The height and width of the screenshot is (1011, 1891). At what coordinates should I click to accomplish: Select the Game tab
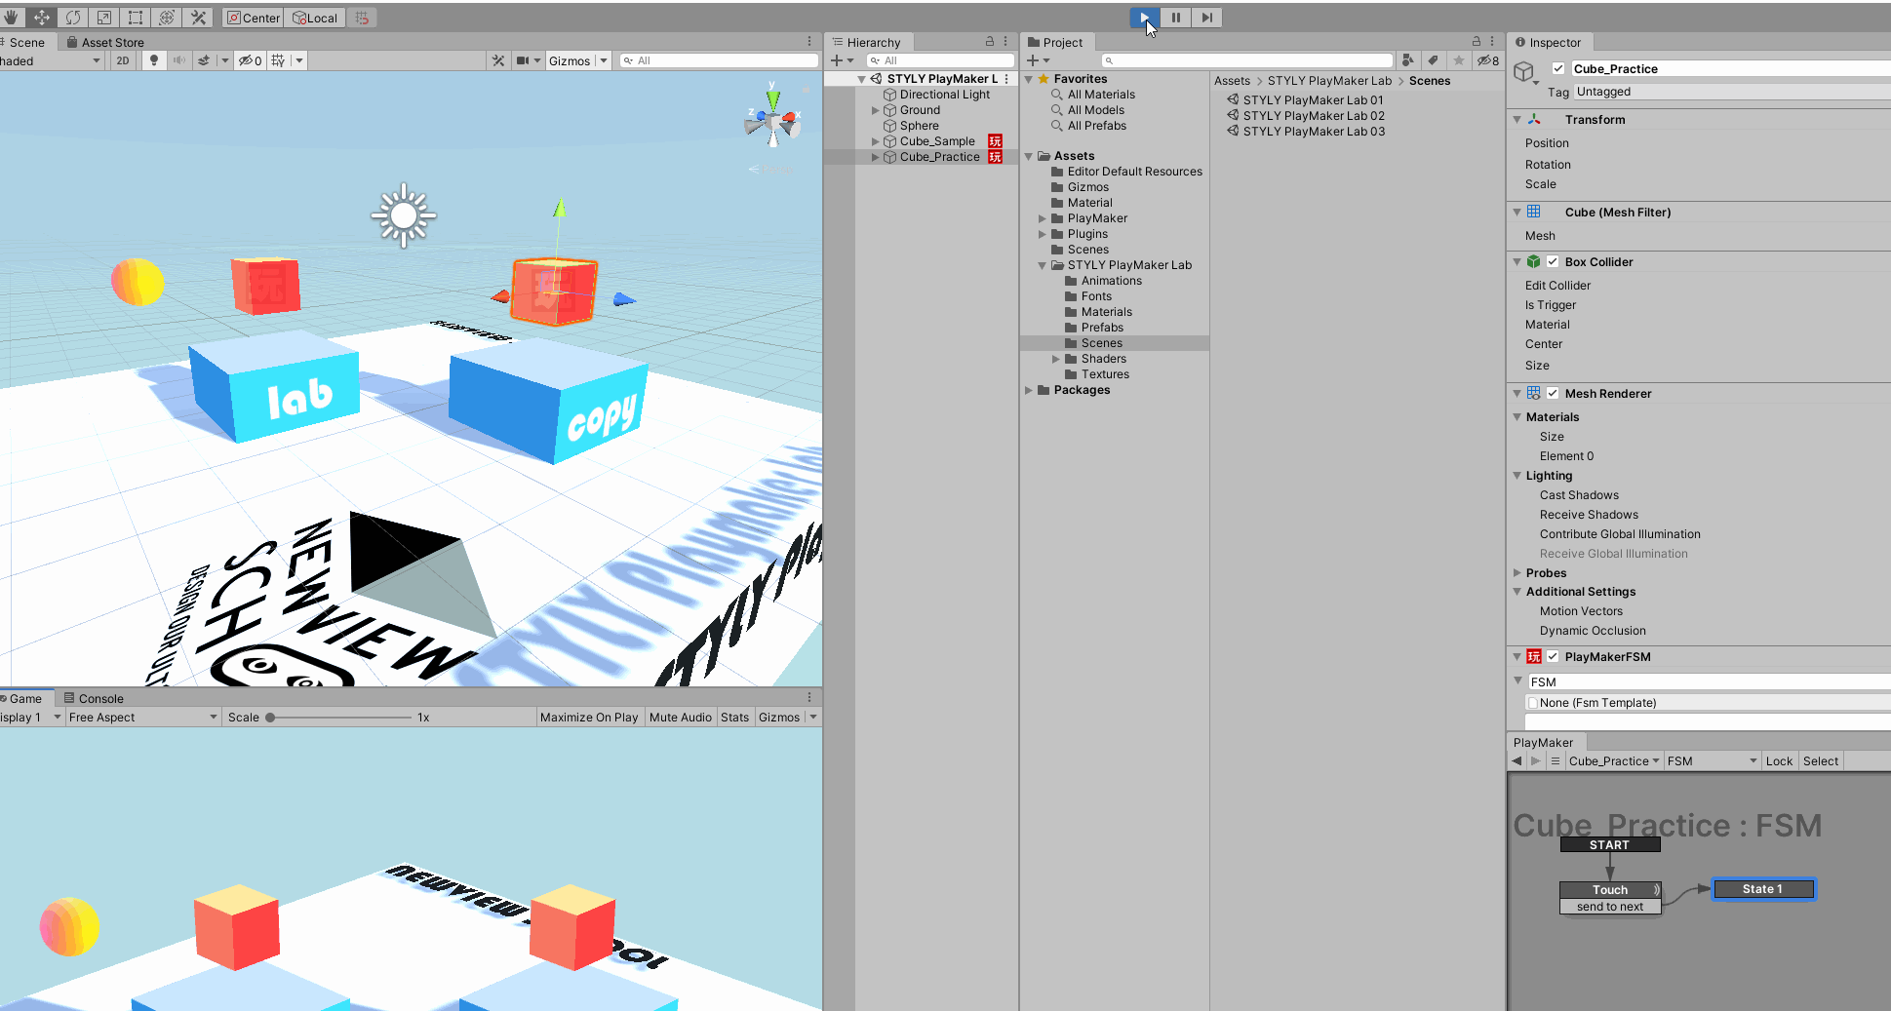coord(23,698)
